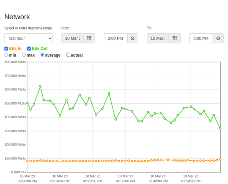The image size is (228, 184).
Task: Click the '800.000 Mbits' axis label
Action: coord(15,62)
